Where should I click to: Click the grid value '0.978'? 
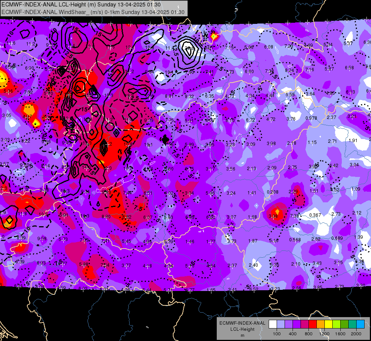pyautogui.click(x=311, y=118)
